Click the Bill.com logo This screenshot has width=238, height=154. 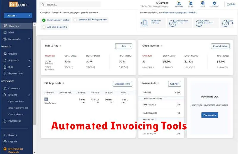pyautogui.click(x=18, y=4)
